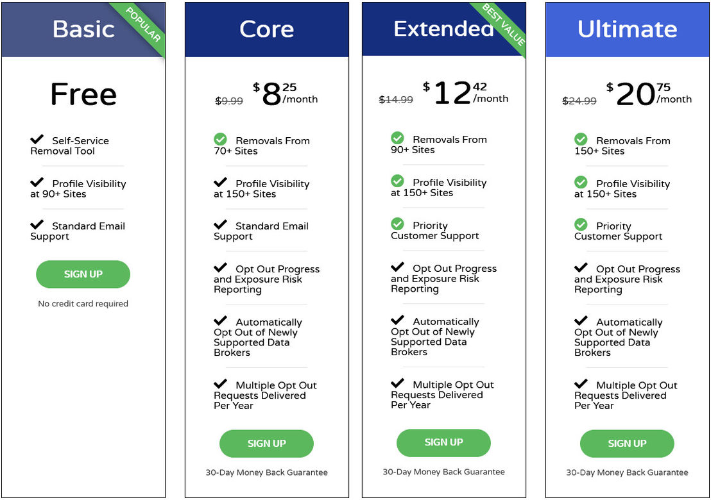
Task: Click black checkmark beside Ultimate Multiple Opt Out Requests
Action: (581, 383)
